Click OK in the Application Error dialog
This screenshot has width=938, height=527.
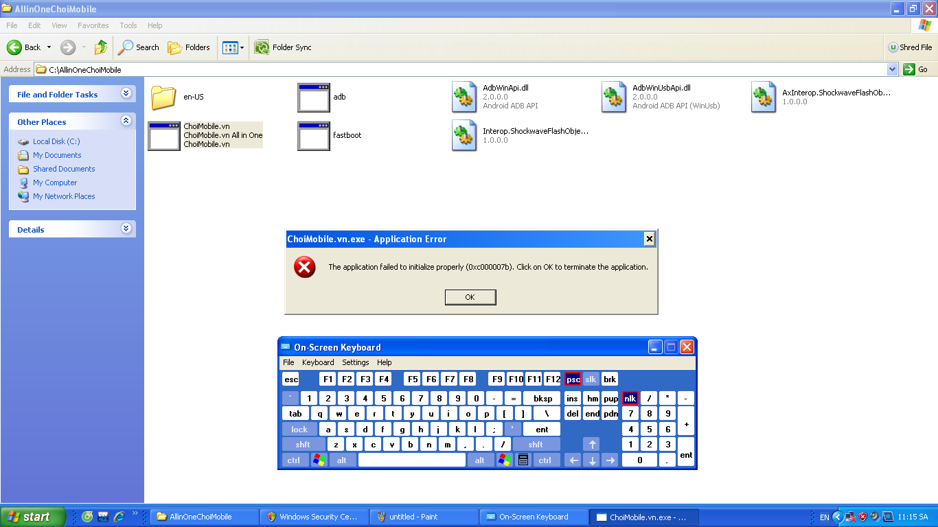click(x=470, y=297)
